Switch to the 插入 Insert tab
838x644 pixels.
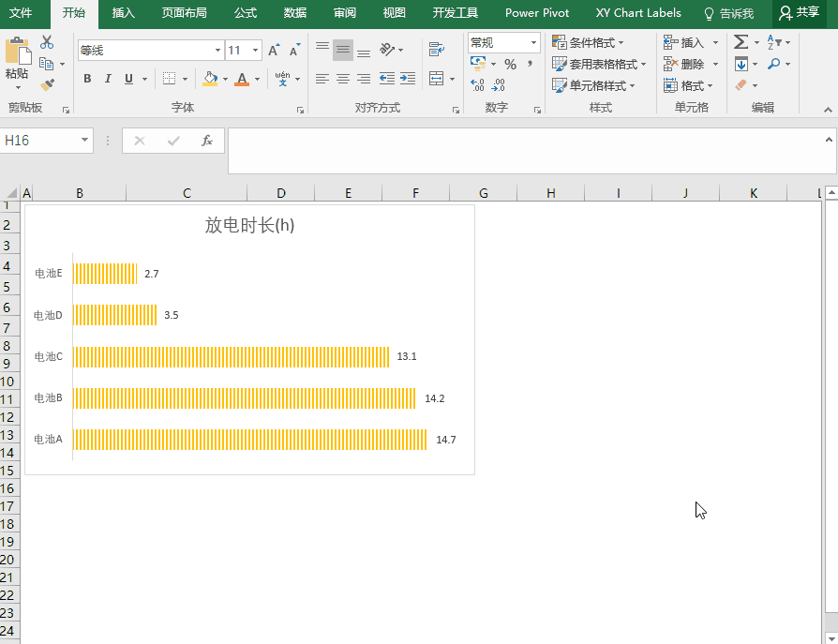(124, 13)
